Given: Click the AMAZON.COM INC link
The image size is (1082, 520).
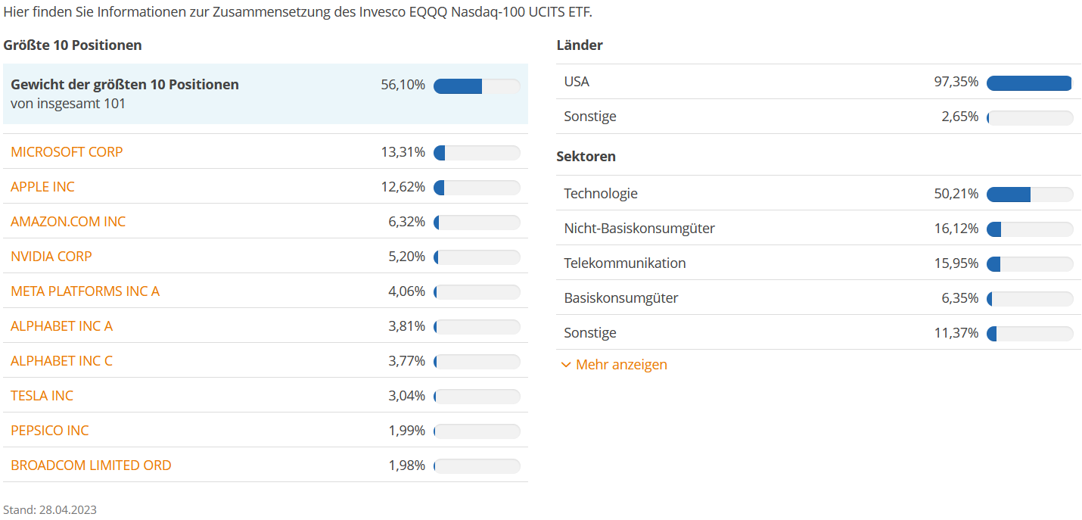Looking at the screenshot, I should point(68,222).
